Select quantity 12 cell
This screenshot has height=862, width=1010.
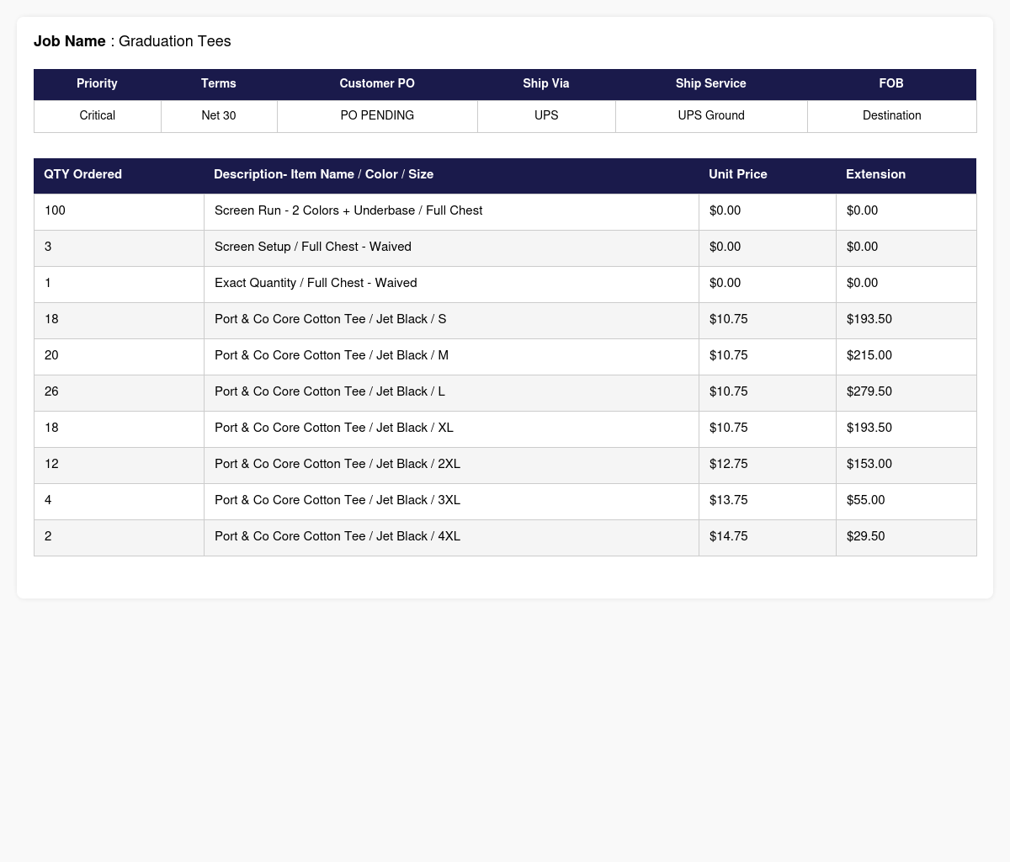pyautogui.click(x=119, y=466)
